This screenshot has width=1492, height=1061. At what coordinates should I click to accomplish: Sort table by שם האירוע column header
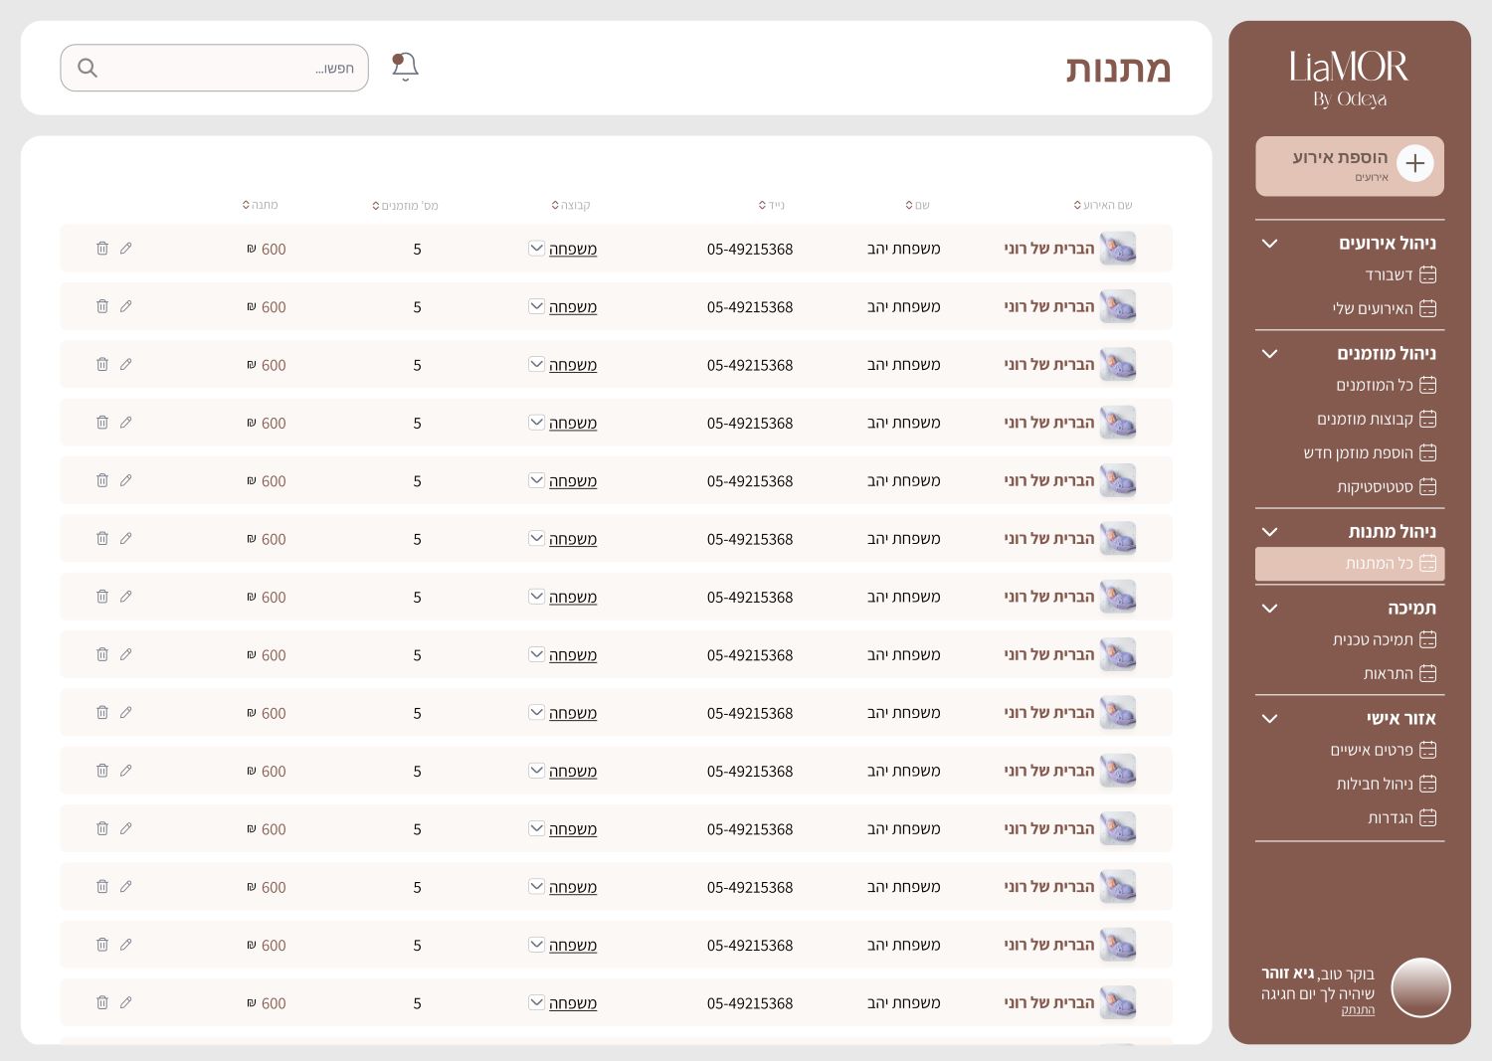(x=1103, y=205)
